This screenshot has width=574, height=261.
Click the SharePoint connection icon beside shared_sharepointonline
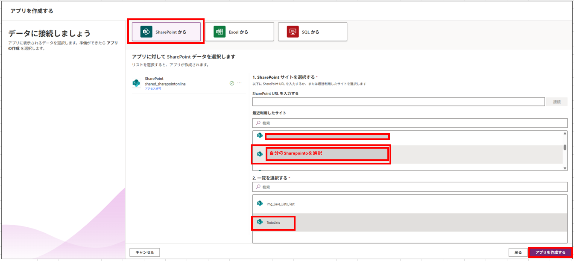pyautogui.click(x=136, y=83)
